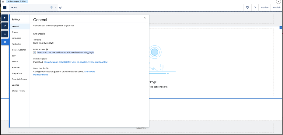Select Navigation in Settings menu
283x135 pixels.
pos(20,44)
